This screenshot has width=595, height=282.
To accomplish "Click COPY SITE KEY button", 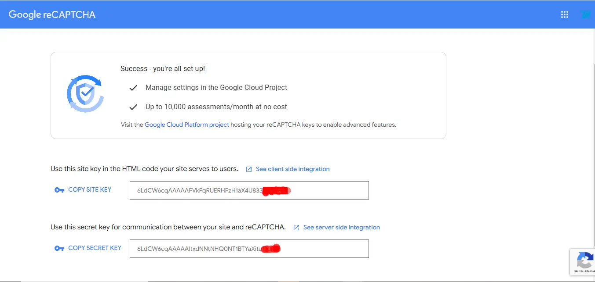I will click(90, 189).
